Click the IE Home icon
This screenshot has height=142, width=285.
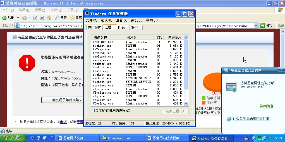[49, 18]
